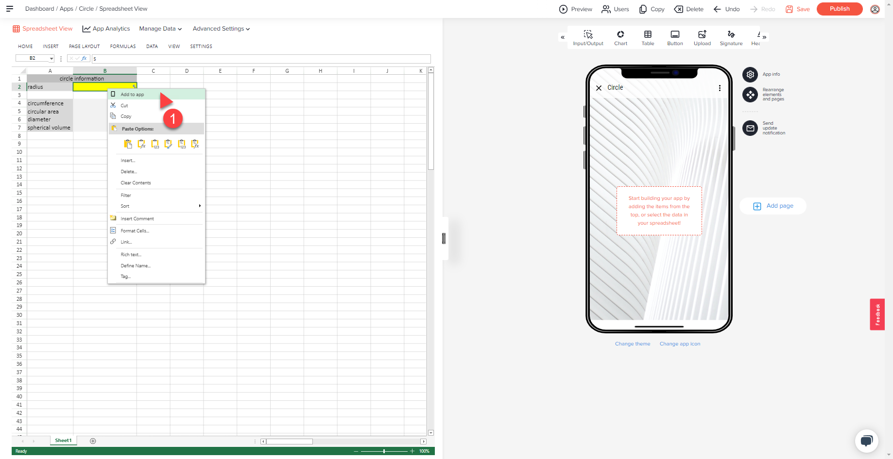Click the formula bar input field
The image size is (893, 459).
click(261, 59)
